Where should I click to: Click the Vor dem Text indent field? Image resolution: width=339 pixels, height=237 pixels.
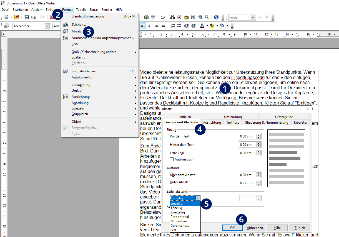[x=248, y=136]
